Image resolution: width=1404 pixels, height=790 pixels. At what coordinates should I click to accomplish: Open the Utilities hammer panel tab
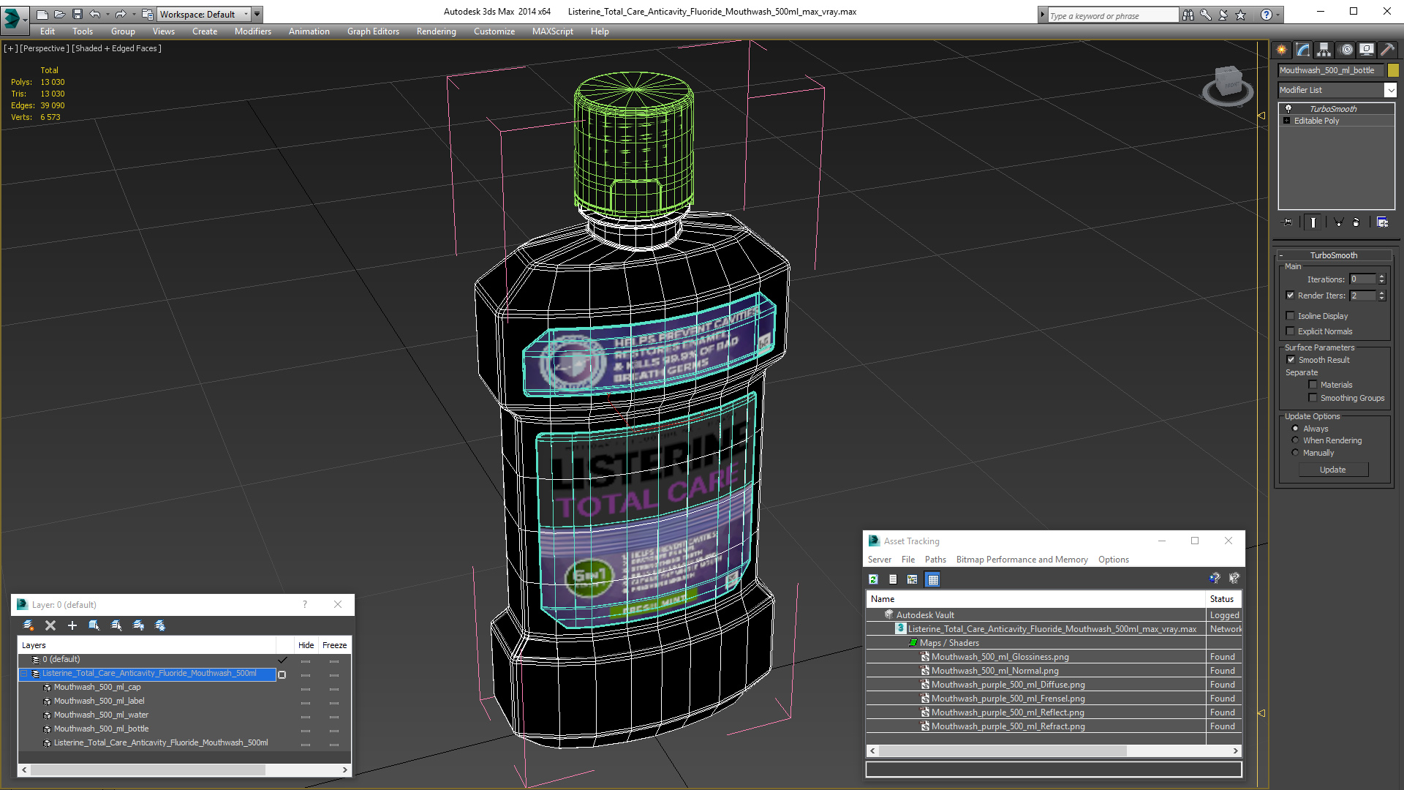click(x=1387, y=50)
